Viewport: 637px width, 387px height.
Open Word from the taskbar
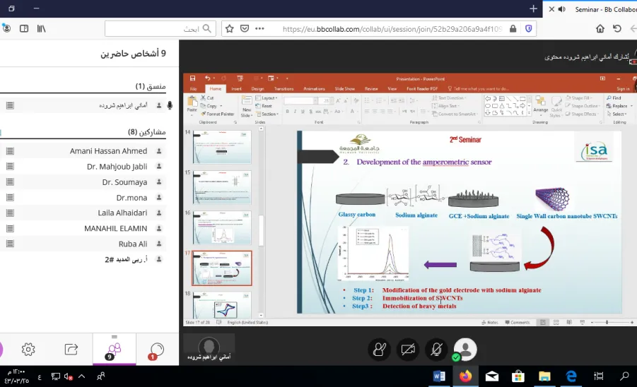439,376
